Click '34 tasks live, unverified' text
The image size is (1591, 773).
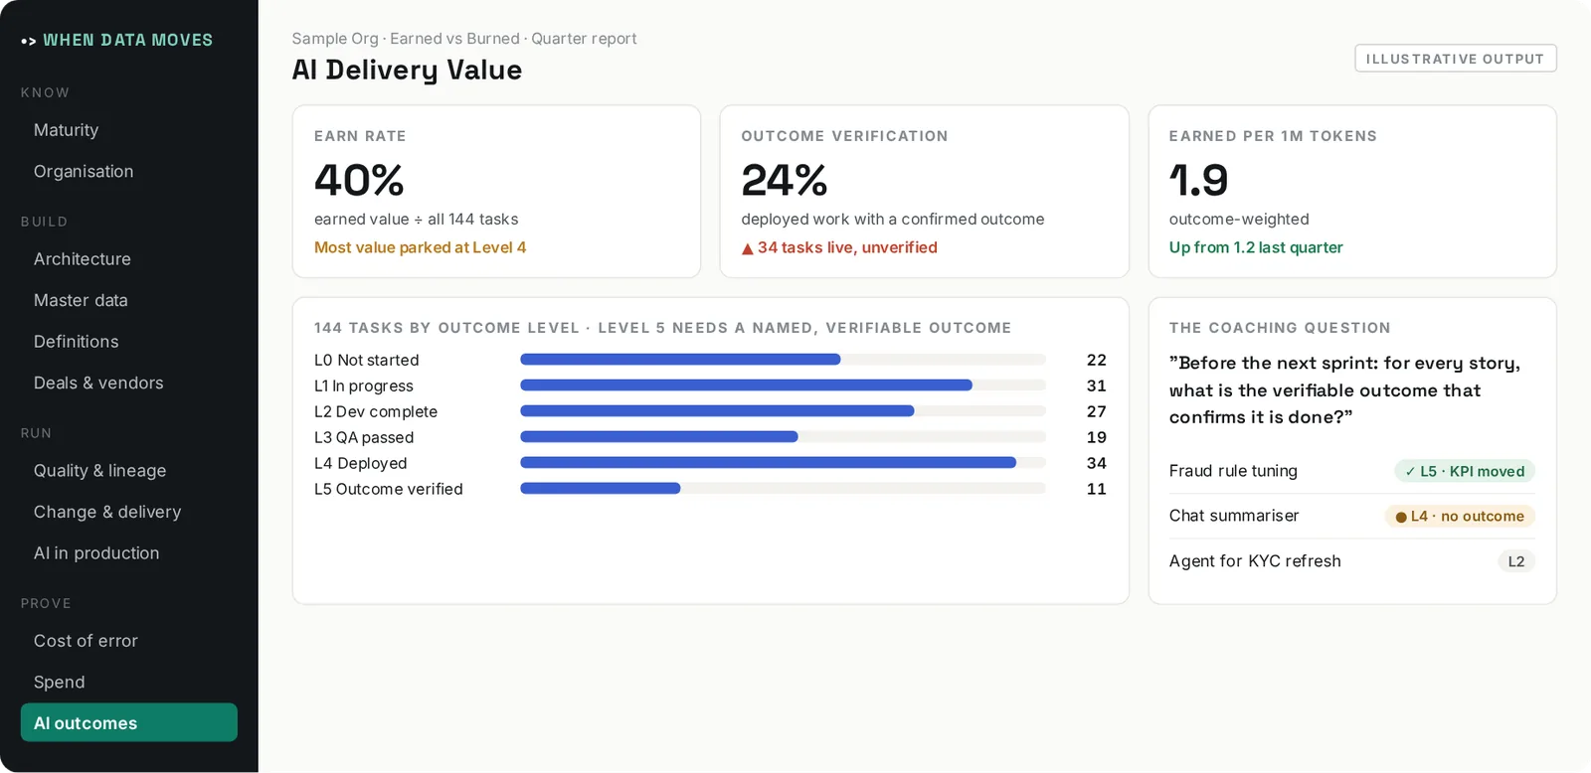pos(847,247)
